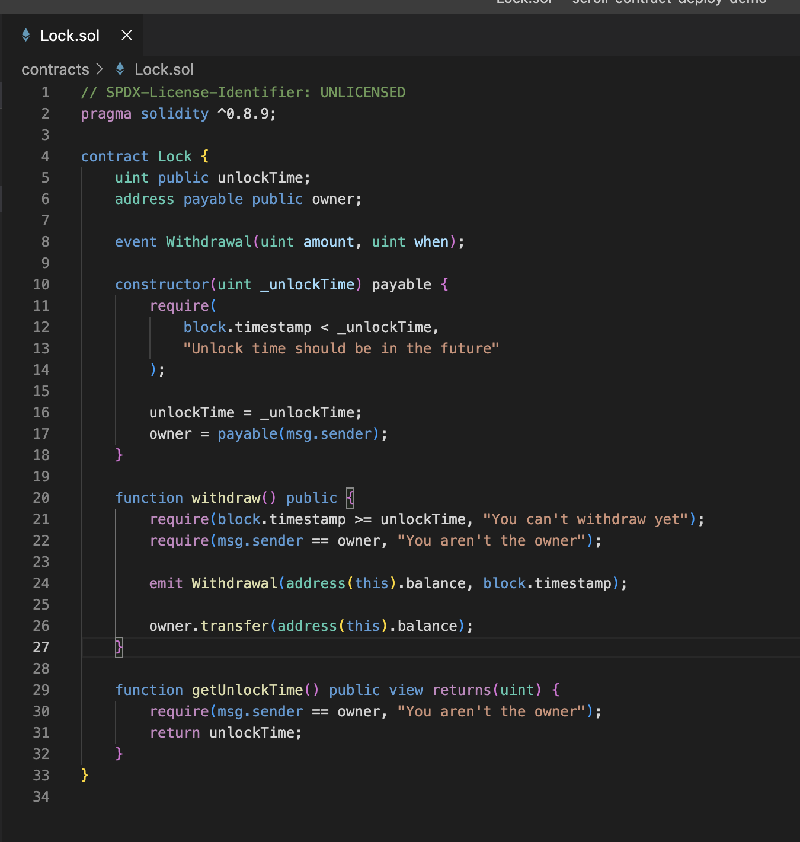Click the 'pragma' keyword

[x=106, y=114]
